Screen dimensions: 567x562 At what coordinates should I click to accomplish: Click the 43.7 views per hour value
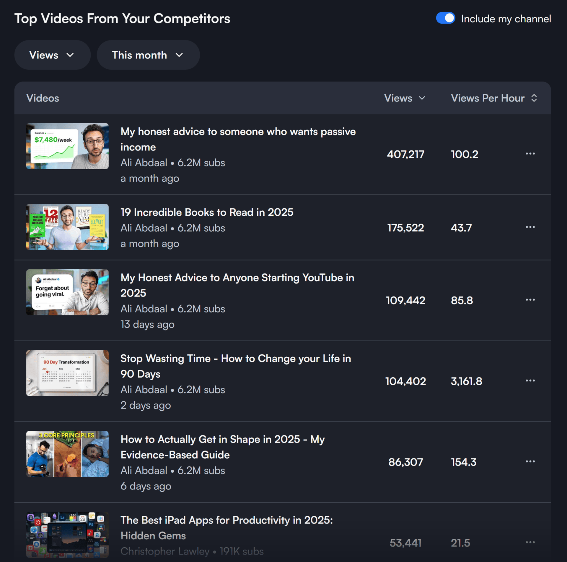(461, 228)
